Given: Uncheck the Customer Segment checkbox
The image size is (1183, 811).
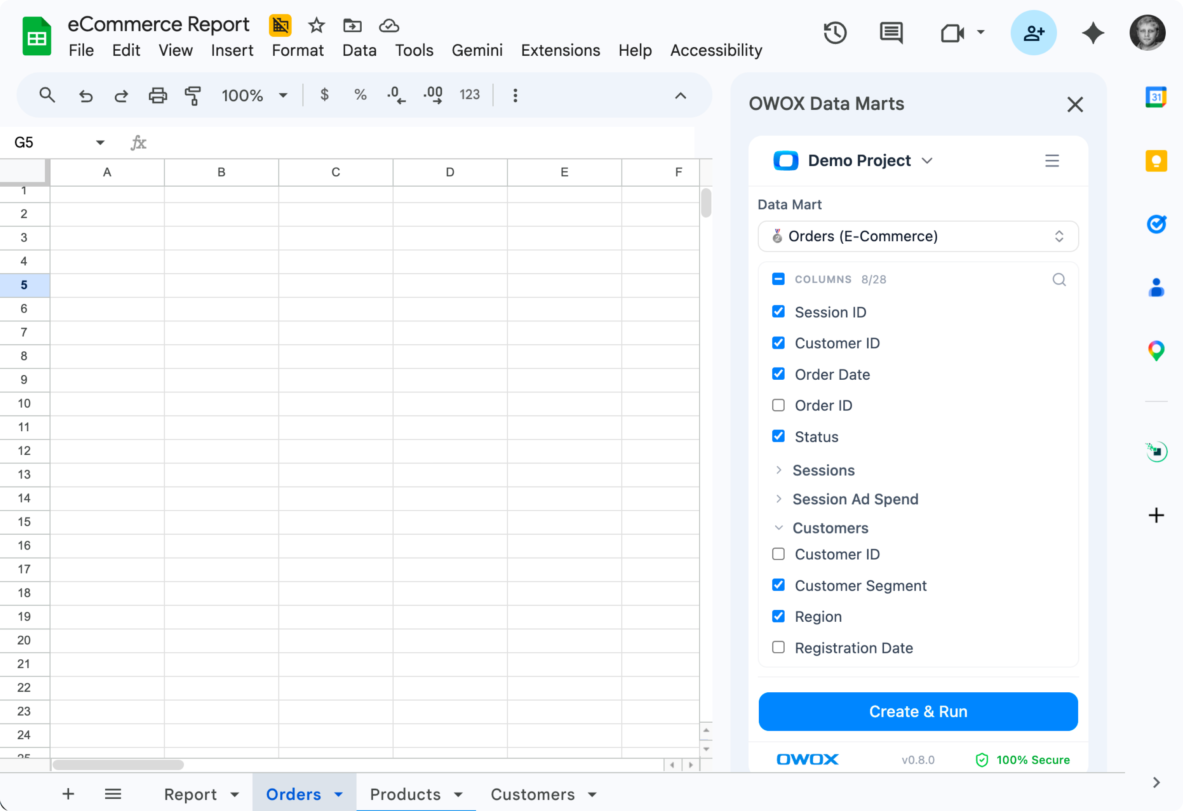Looking at the screenshot, I should [778, 585].
